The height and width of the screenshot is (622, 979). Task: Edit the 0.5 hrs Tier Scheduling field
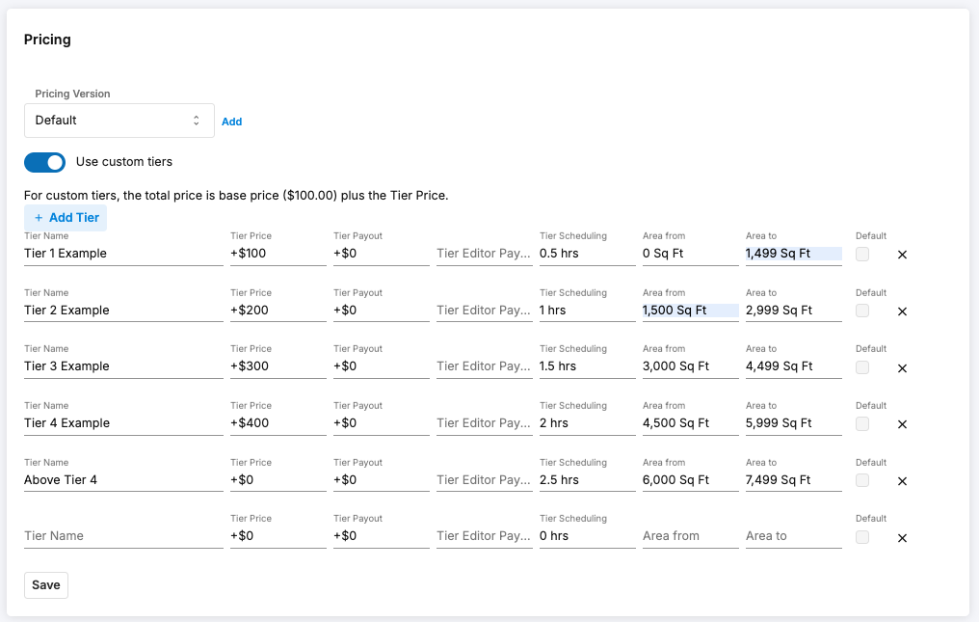[588, 254]
